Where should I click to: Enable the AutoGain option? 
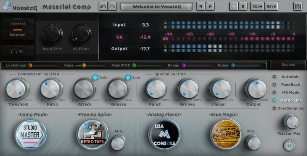click(274, 77)
